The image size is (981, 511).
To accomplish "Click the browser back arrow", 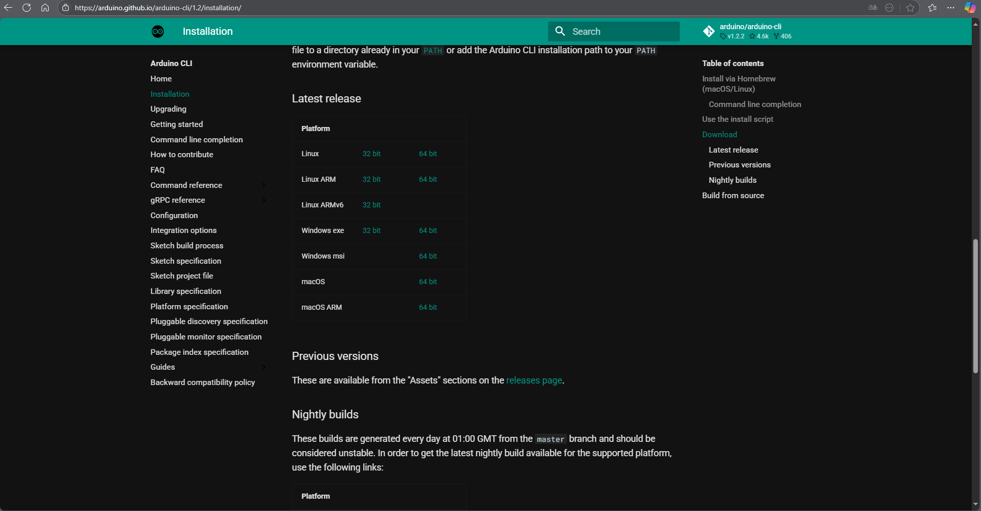I will 8,8.
